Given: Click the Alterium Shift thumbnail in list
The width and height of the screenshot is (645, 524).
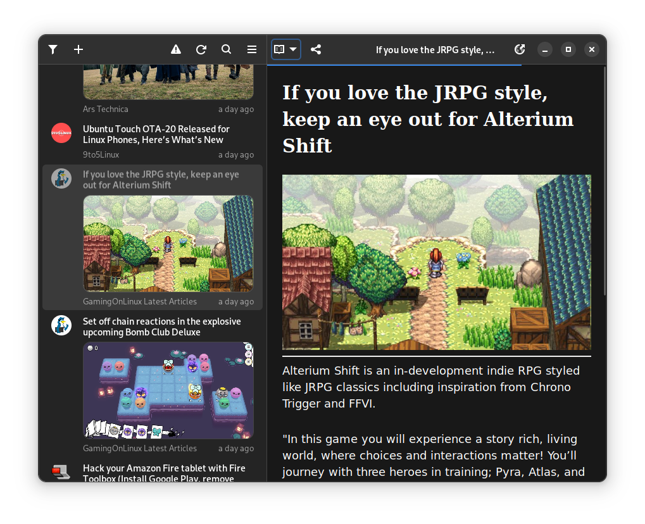Looking at the screenshot, I should pos(168,244).
